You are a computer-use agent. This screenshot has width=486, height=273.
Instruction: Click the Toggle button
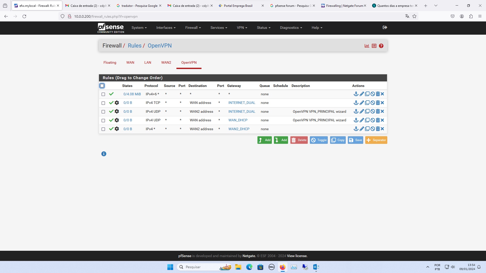[319, 140]
